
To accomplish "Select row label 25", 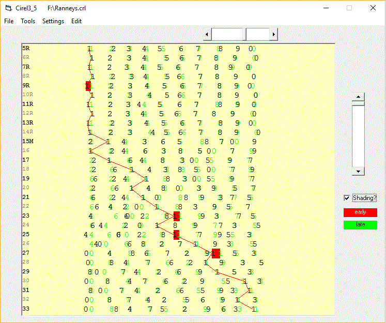I will 26,235.
